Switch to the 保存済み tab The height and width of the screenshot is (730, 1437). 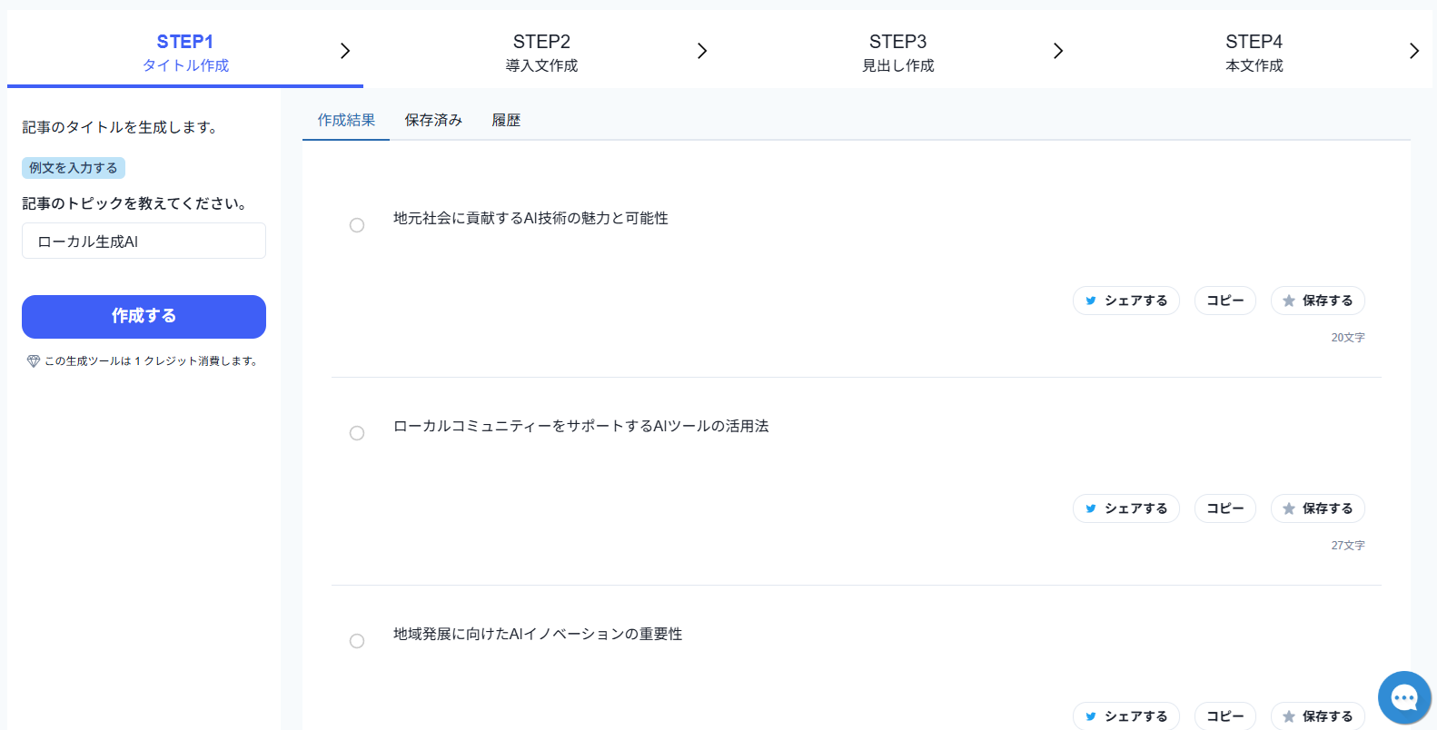point(433,120)
